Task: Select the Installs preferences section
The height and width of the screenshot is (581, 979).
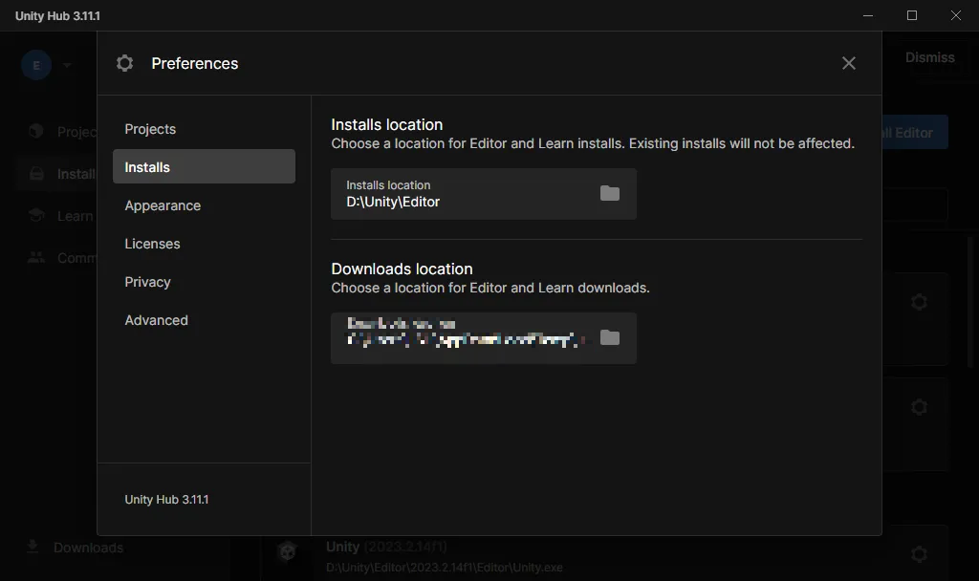Action: pos(204,166)
